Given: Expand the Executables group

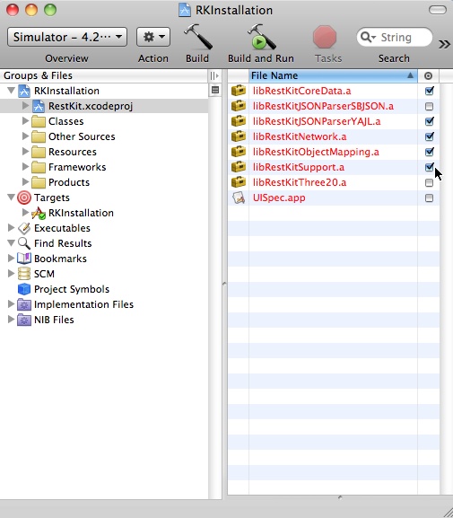Looking at the screenshot, I should pos(11,228).
